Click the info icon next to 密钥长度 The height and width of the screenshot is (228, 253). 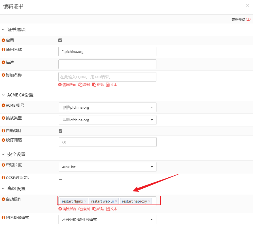click(3, 165)
